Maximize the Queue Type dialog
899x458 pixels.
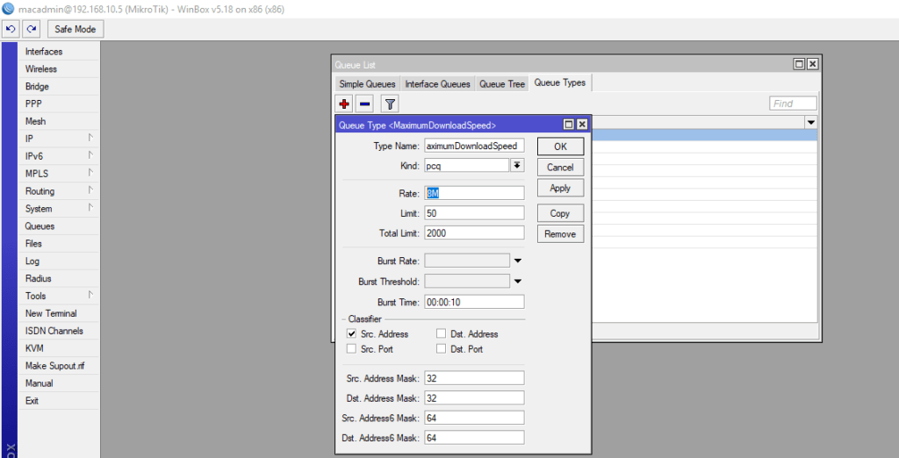(x=569, y=125)
